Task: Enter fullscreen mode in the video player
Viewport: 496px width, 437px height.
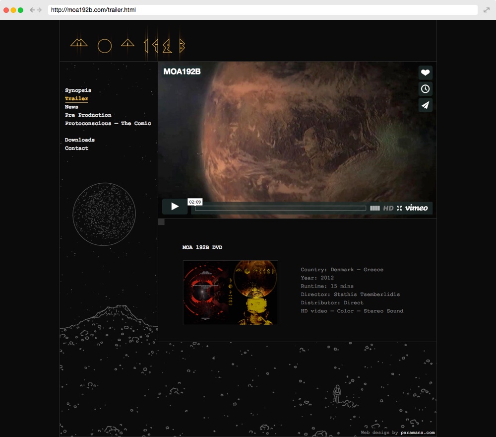Action: (x=399, y=208)
